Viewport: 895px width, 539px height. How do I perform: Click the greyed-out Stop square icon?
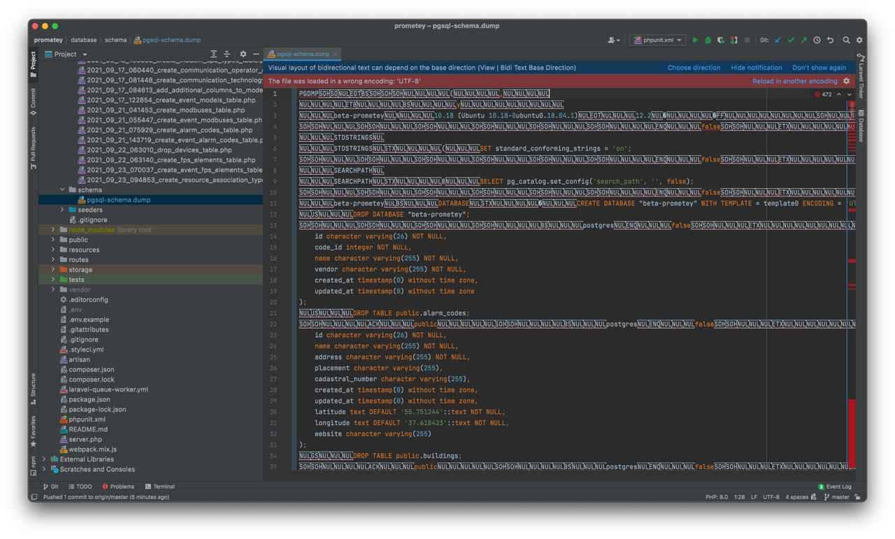(x=747, y=41)
